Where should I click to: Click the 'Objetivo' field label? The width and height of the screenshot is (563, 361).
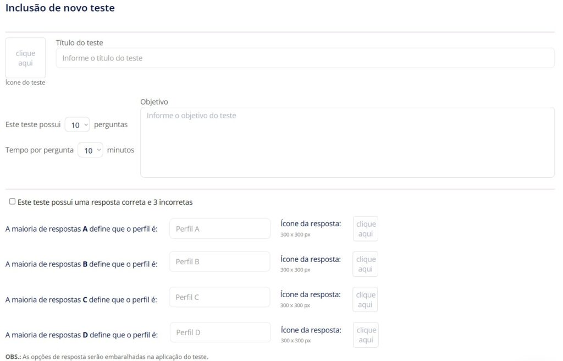pyautogui.click(x=154, y=102)
